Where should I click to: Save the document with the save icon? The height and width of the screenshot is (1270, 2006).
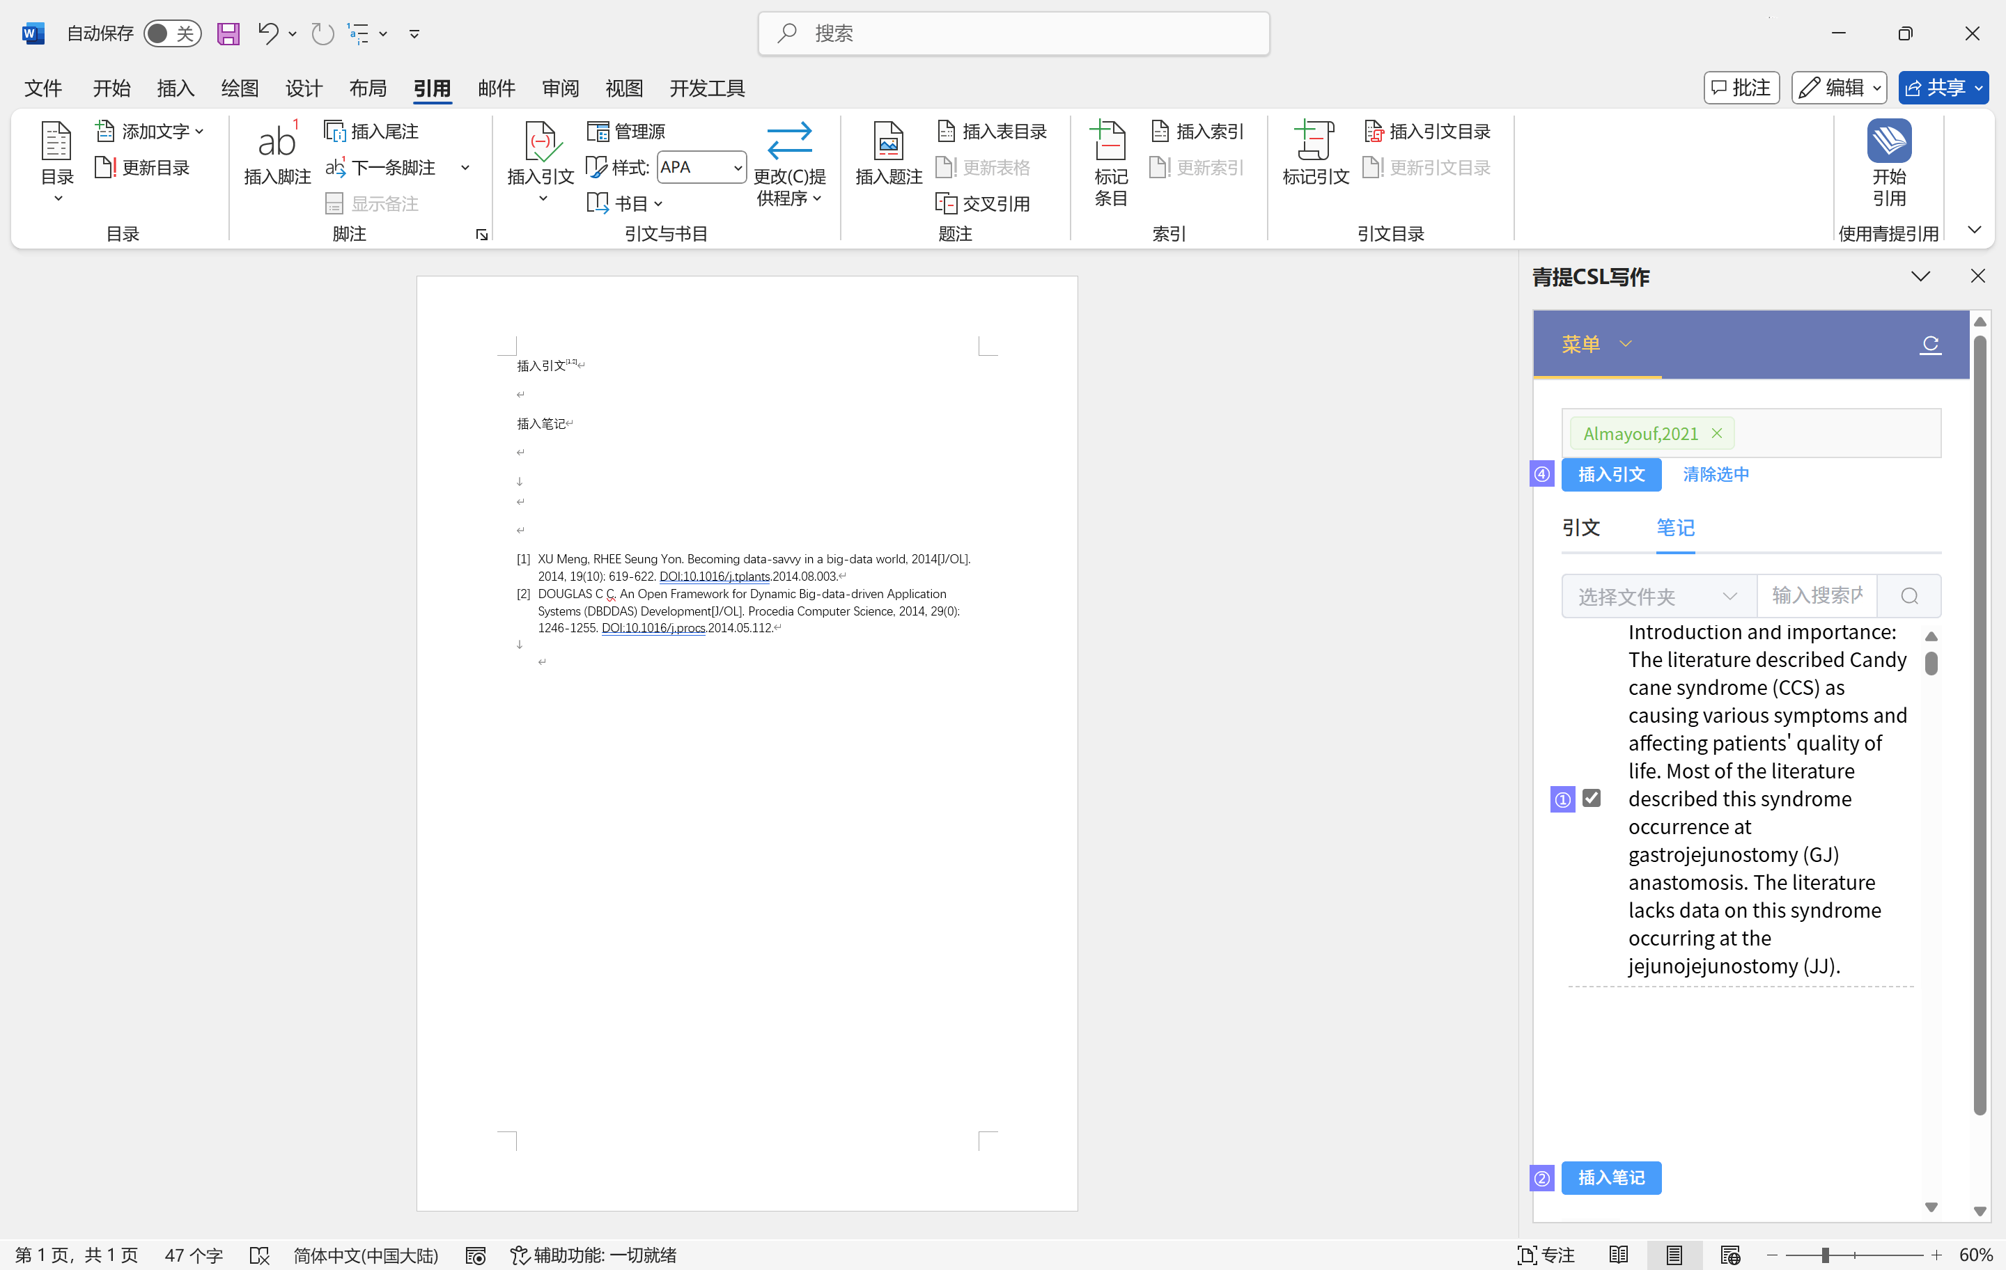tap(228, 33)
